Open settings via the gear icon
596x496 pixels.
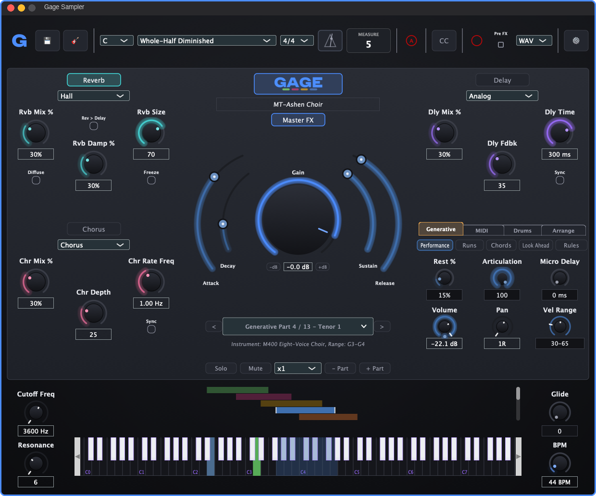576,41
